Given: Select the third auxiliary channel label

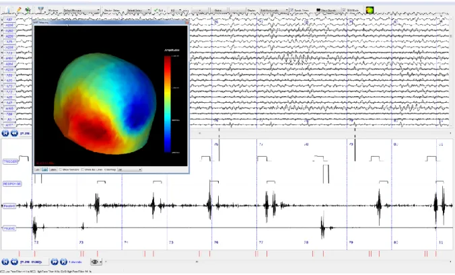Looking at the screenshot, I should click(x=9, y=206).
